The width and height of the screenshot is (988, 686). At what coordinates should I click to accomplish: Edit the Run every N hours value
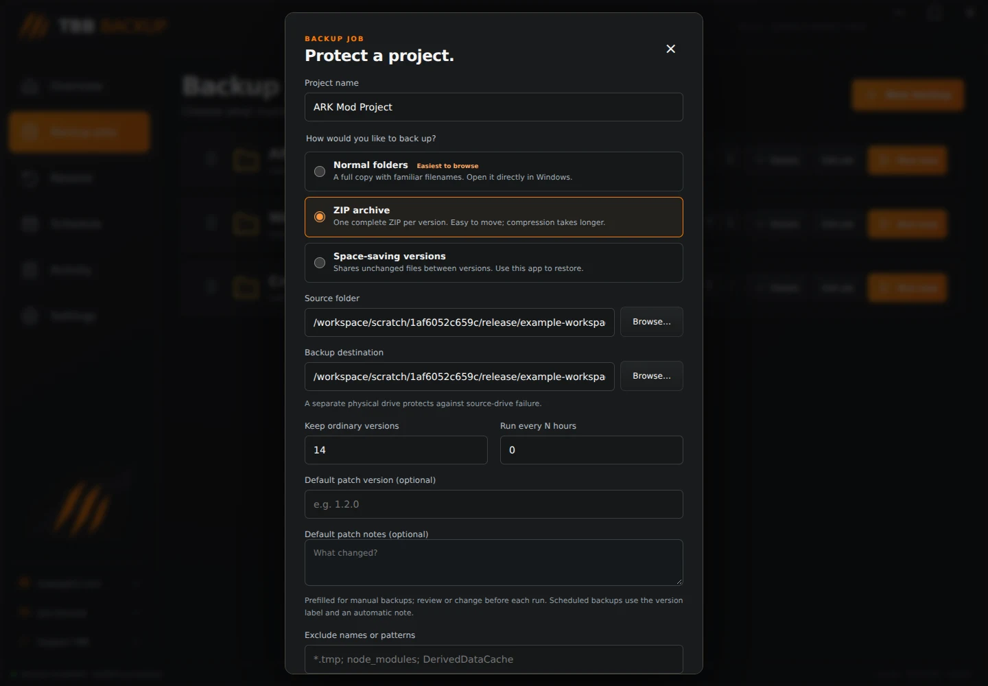(x=591, y=450)
